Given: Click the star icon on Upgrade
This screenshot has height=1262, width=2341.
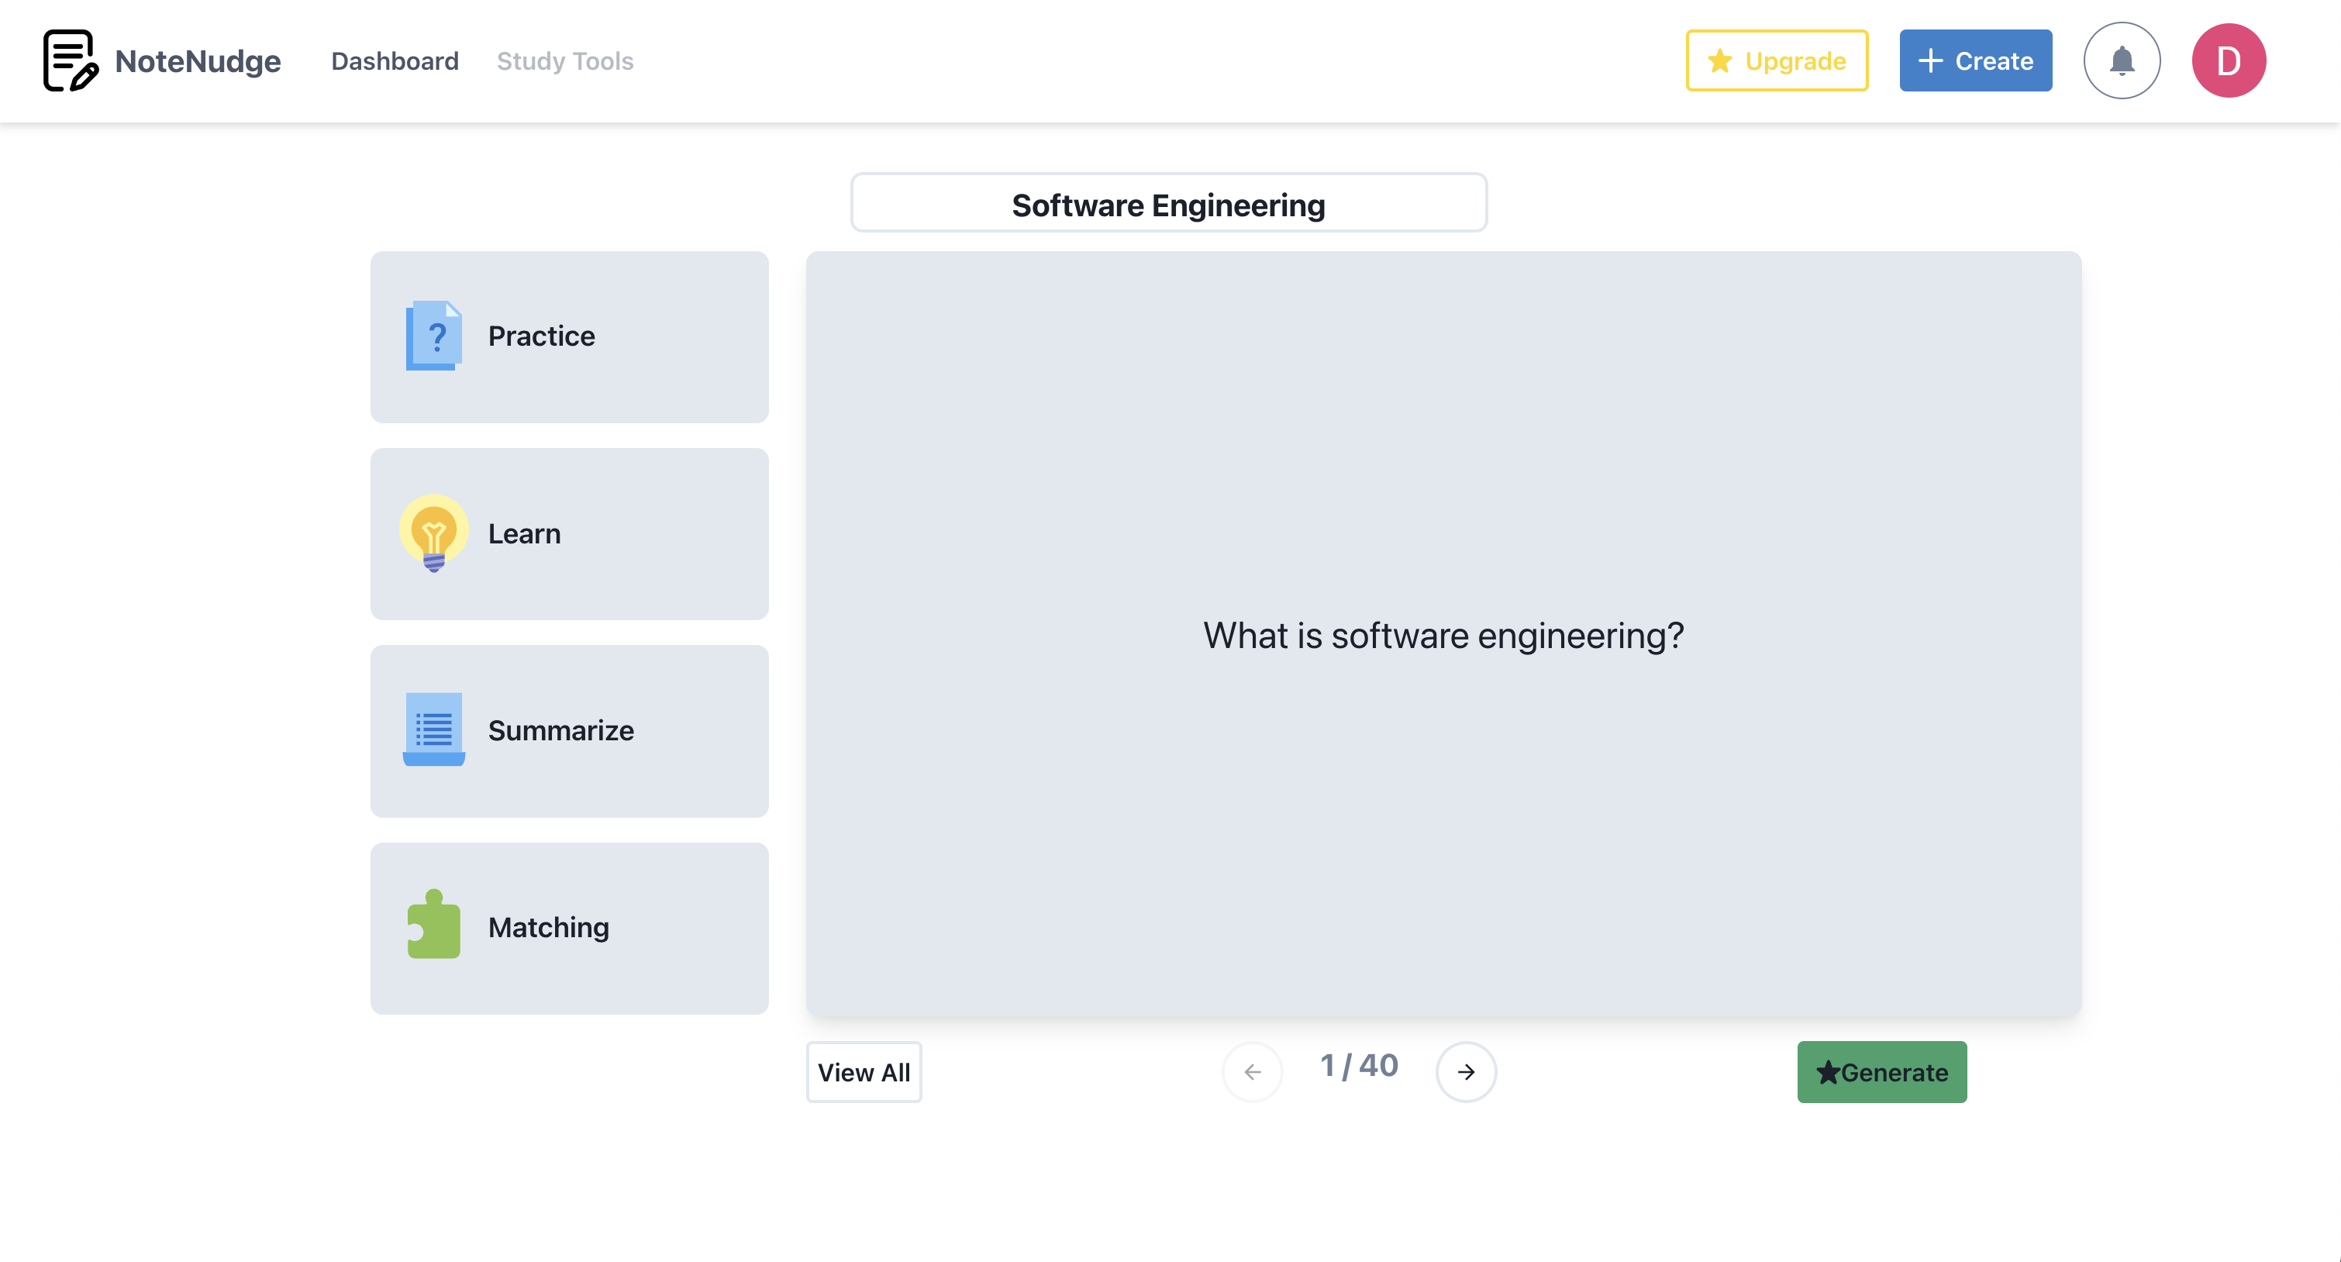Looking at the screenshot, I should coord(1719,61).
